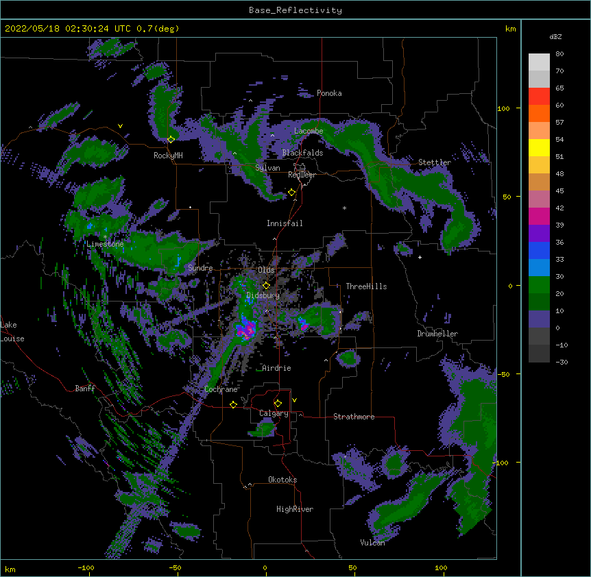Click the Sylvan label
This screenshot has height=577, width=591.
coord(267,168)
